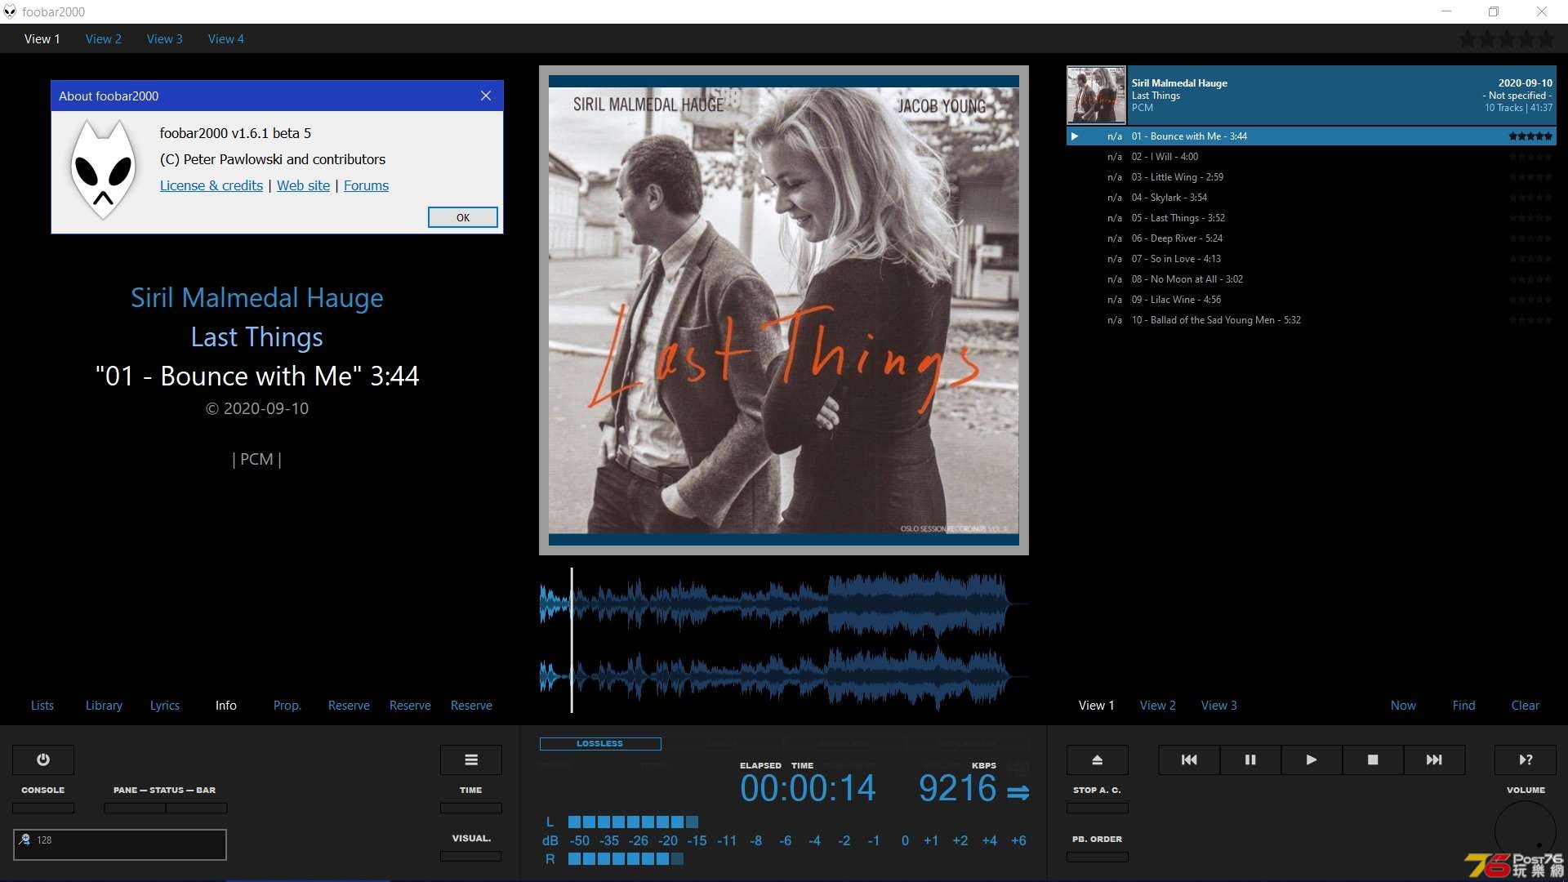Click the Web site link
The height and width of the screenshot is (882, 1568).
[x=303, y=185]
